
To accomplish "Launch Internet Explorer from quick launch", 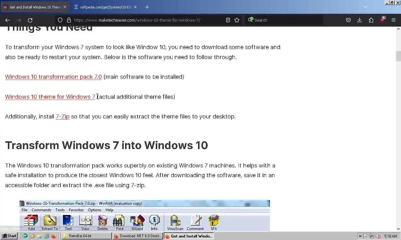I will coord(46,236).
